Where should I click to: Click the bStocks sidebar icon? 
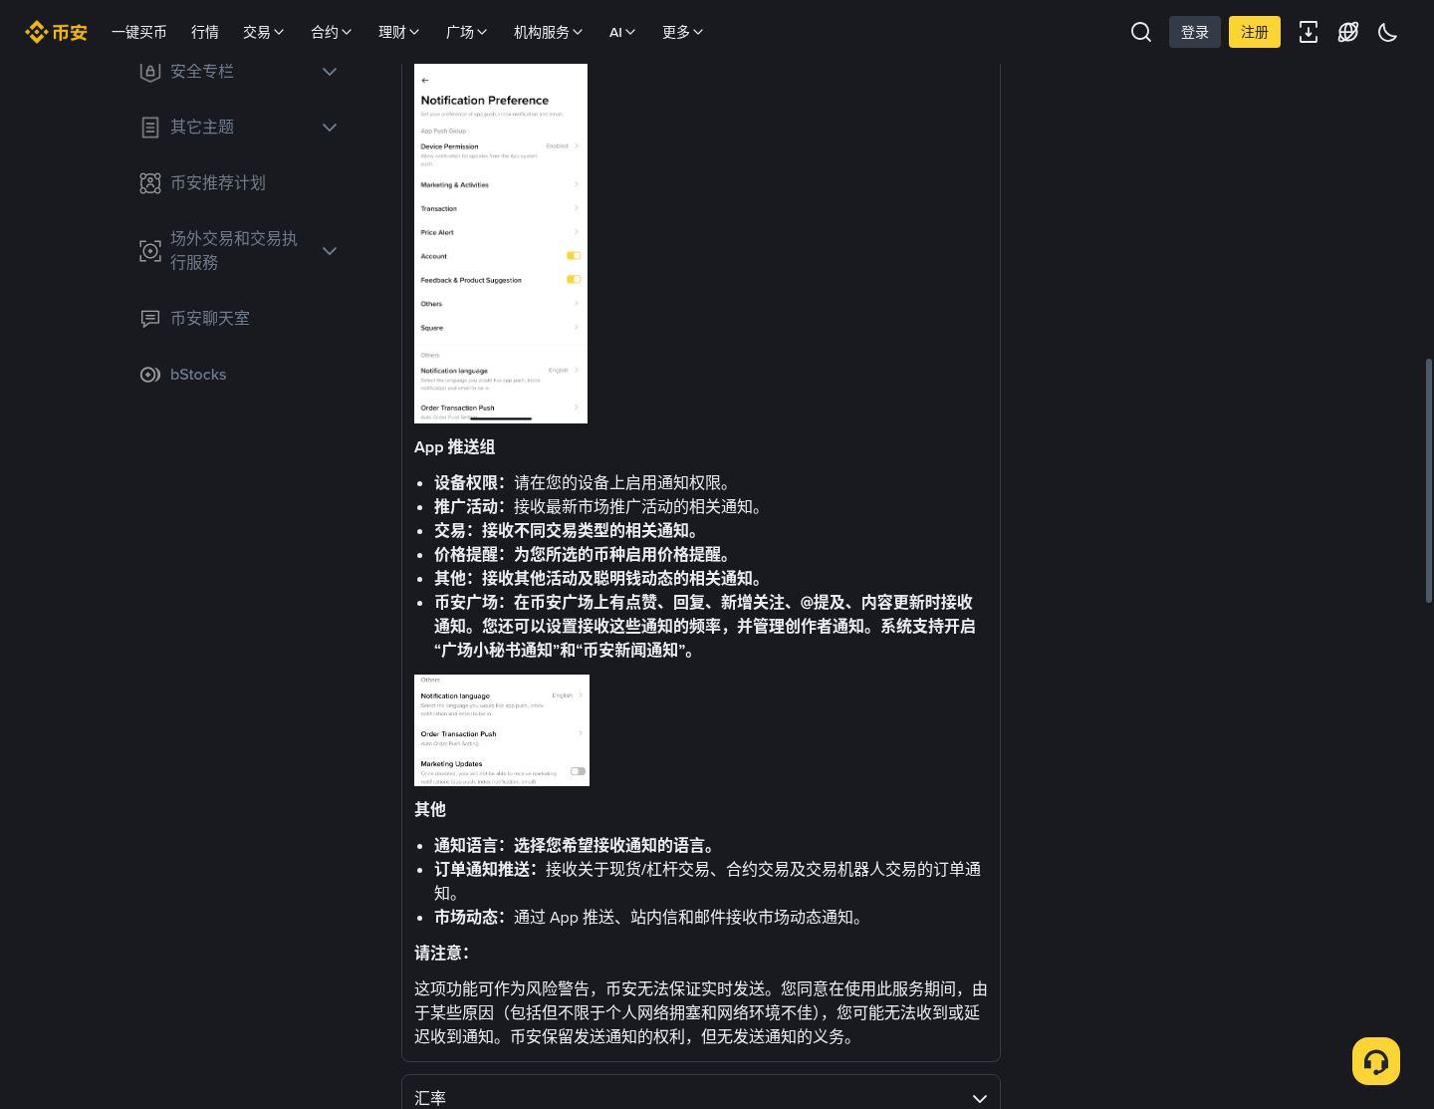coord(150,375)
